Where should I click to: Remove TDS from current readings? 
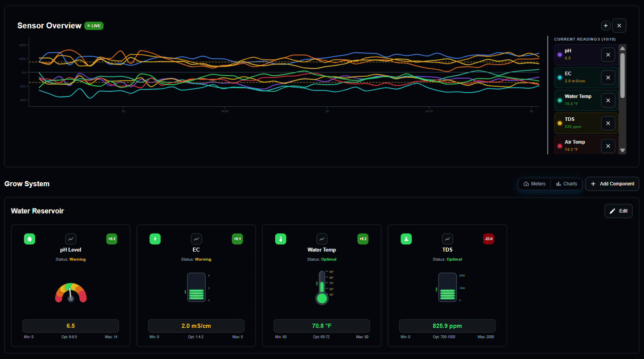[608, 123]
